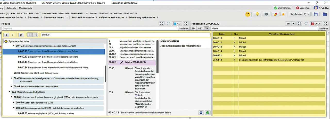The image size is (330, 119).
Task: Click the orange star favorites icon
Action: click(x=283, y=14)
